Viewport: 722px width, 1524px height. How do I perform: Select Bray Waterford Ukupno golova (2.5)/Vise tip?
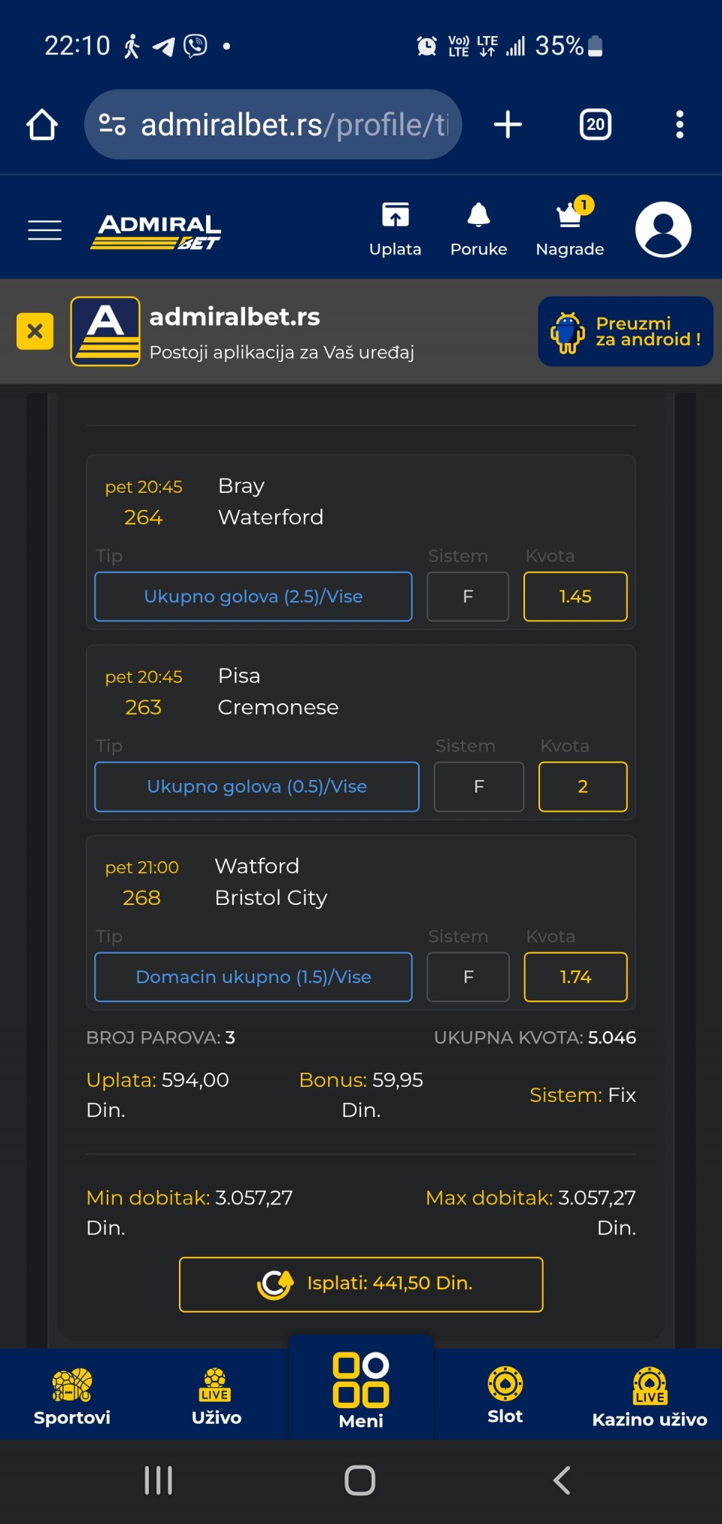tap(253, 597)
